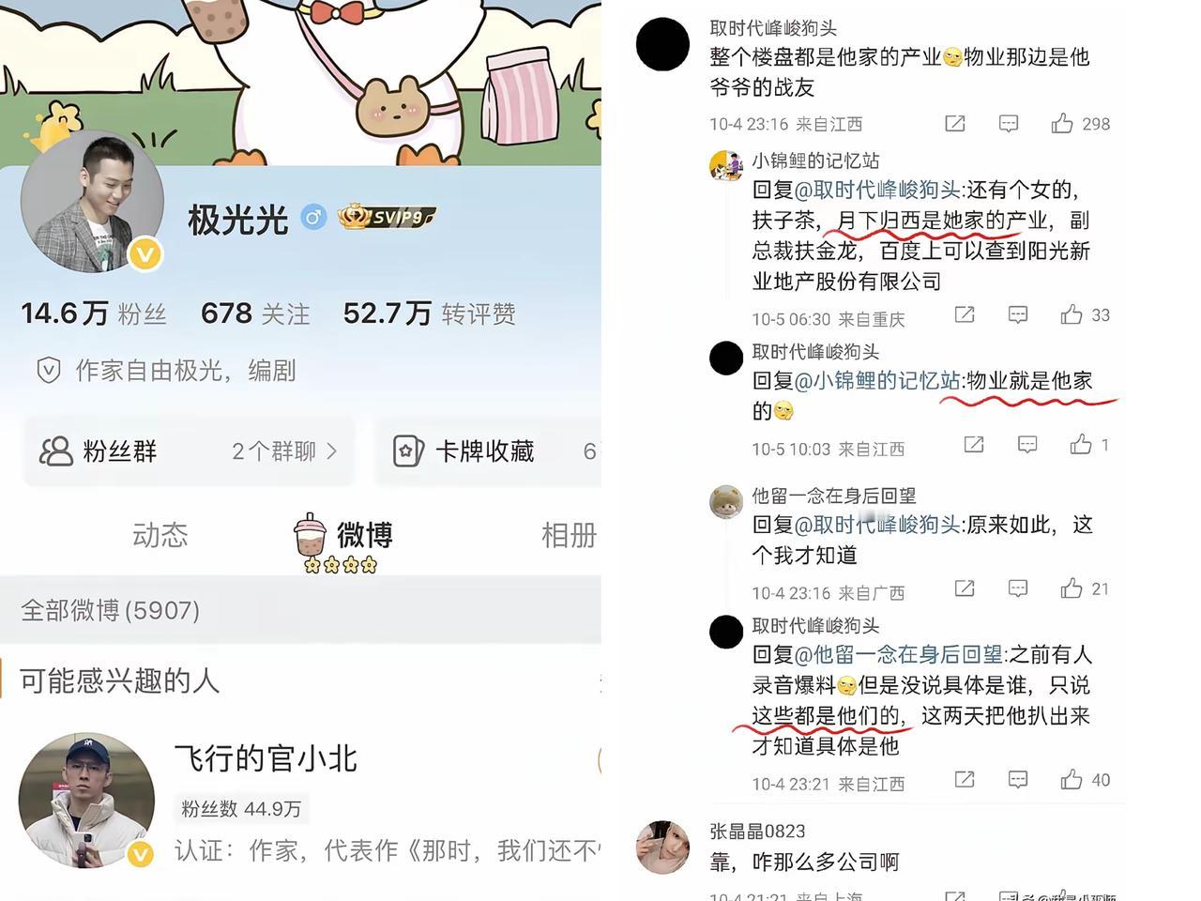Click the SVIP9 crown badge
This screenshot has height=901, width=1201.
coord(387,218)
